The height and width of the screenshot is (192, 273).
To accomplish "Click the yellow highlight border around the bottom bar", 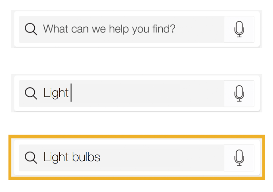I will 137,137.
